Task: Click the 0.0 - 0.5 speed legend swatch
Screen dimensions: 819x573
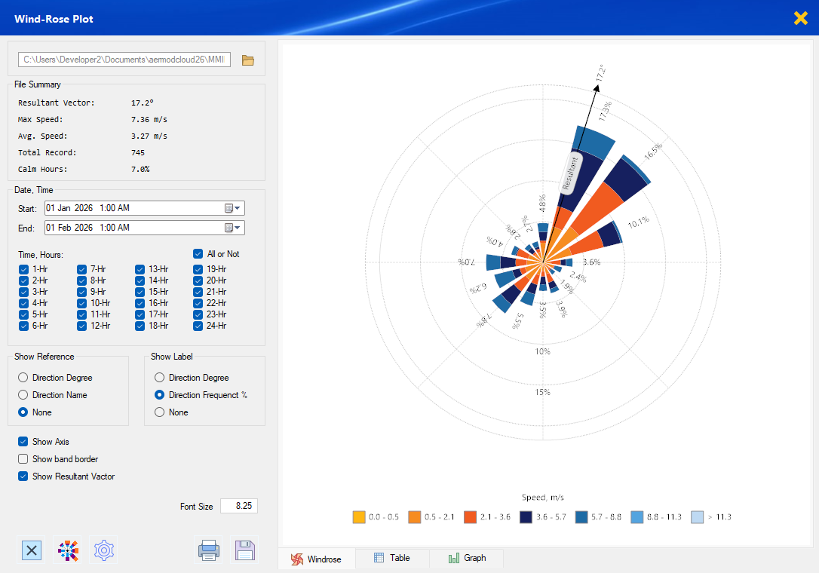Action: [359, 517]
